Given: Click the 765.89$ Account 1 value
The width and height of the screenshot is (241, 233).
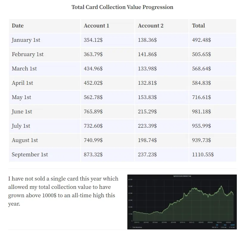Looking at the screenshot, I should 93,112.
